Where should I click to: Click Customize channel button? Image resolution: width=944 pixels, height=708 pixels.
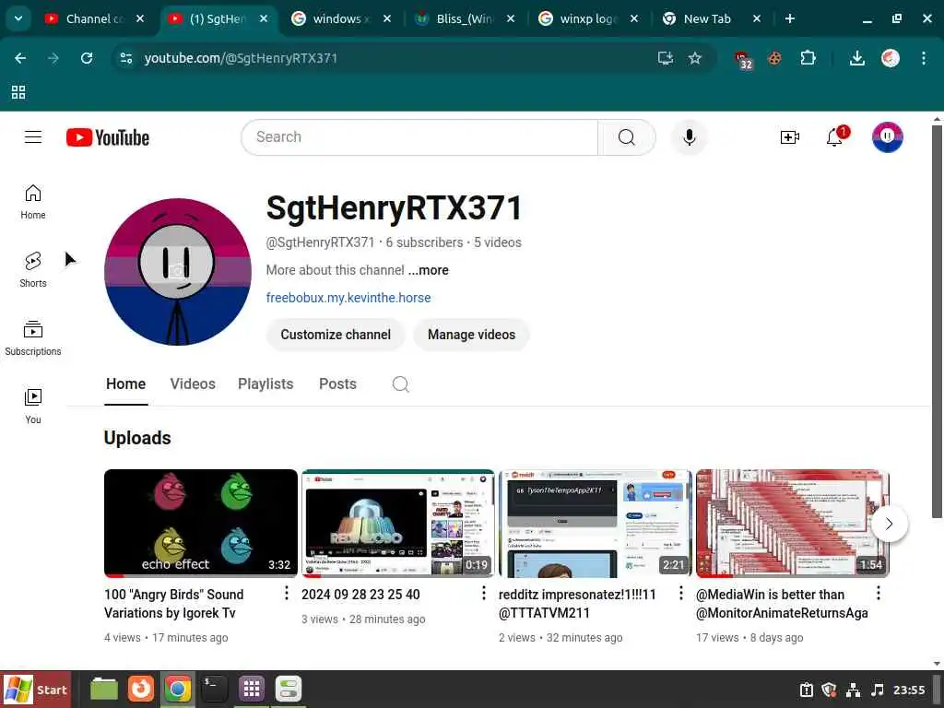pyautogui.click(x=336, y=335)
